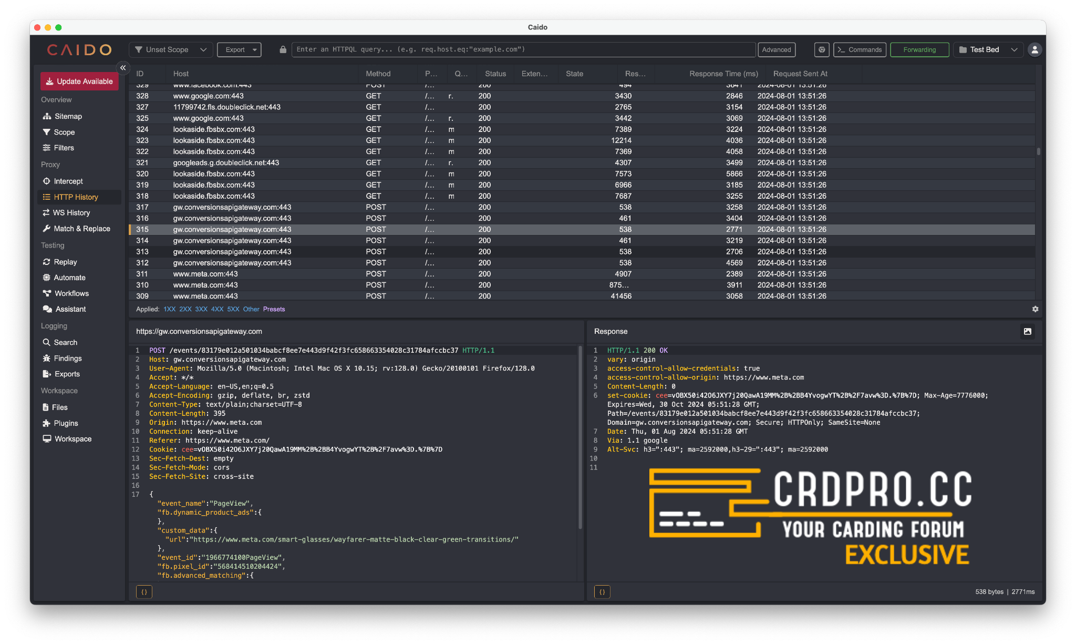Screen dimensions: 1076x644
Task: Collapse the sidebar with double-chevron
Action: 123,68
